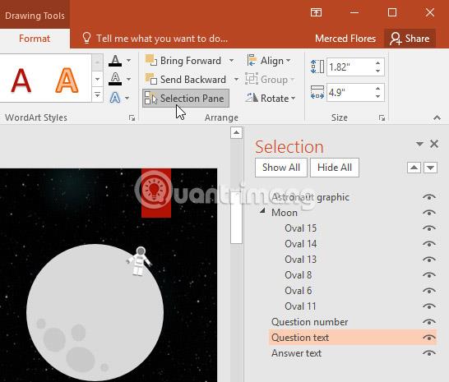
Task: Toggle visibility of Question text
Action: [x=429, y=338]
